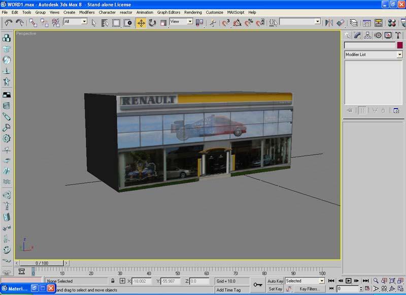Viewport: 406px width, 295px height.
Task: Click the Mirror tool icon
Action: tap(329, 23)
